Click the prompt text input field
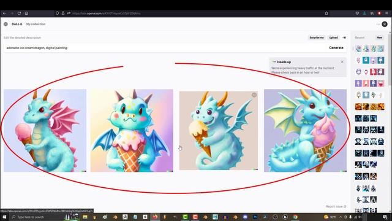 [165, 48]
